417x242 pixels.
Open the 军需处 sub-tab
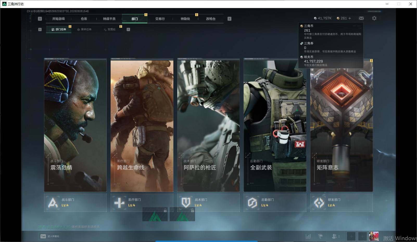point(110,29)
